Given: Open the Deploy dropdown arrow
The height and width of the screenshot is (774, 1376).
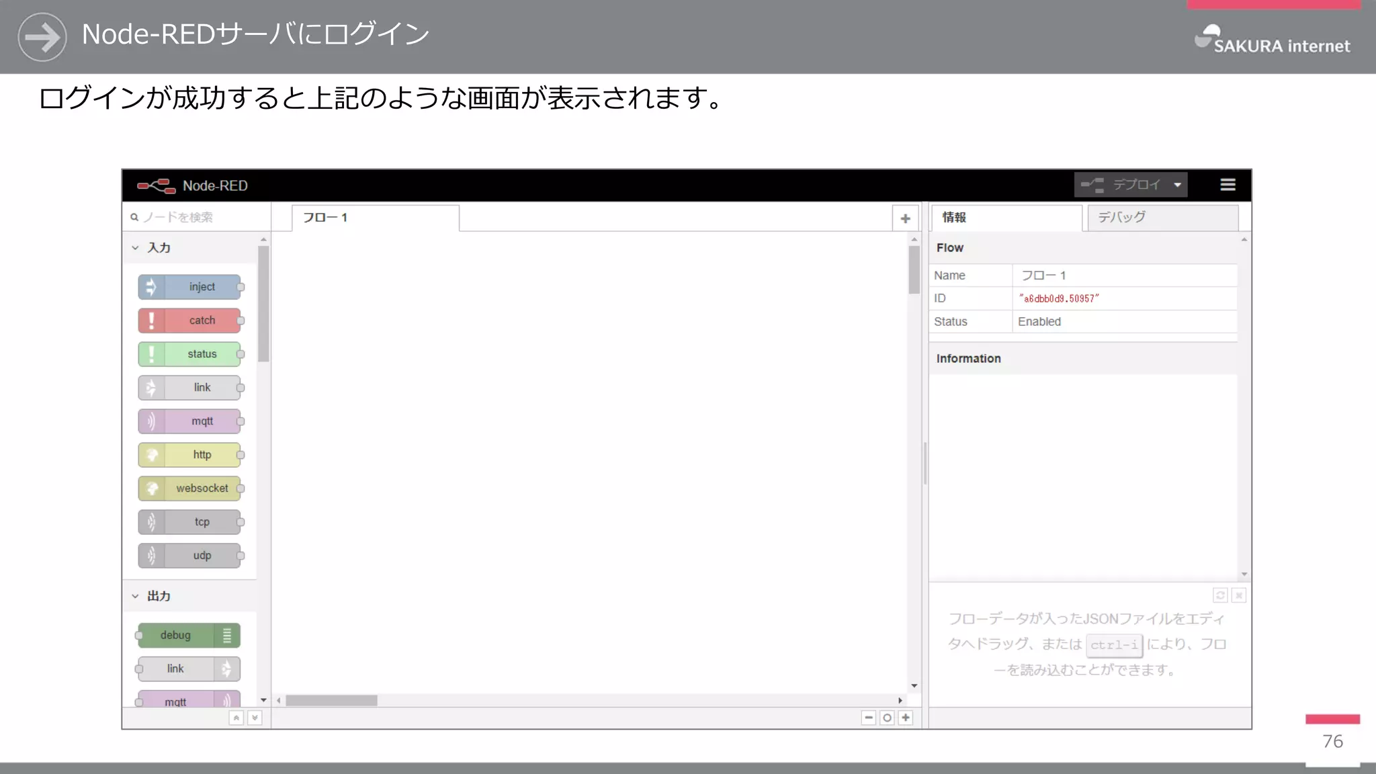Looking at the screenshot, I should pyautogui.click(x=1178, y=185).
